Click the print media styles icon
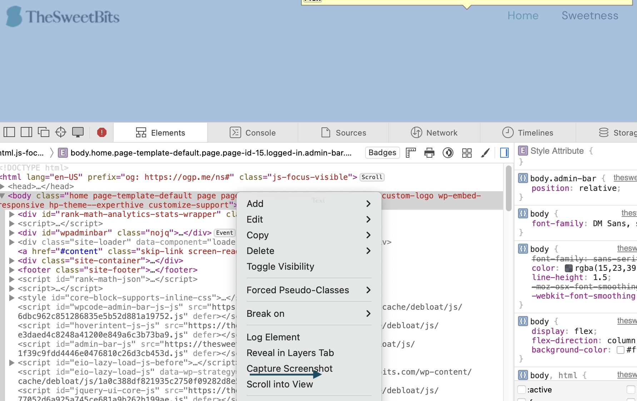This screenshot has width=637, height=401. tap(429, 153)
